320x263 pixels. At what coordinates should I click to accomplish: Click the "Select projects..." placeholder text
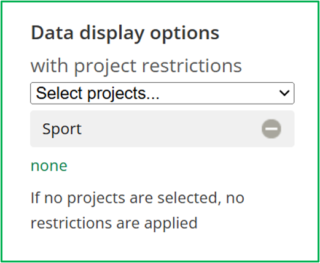[x=98, y=94]
